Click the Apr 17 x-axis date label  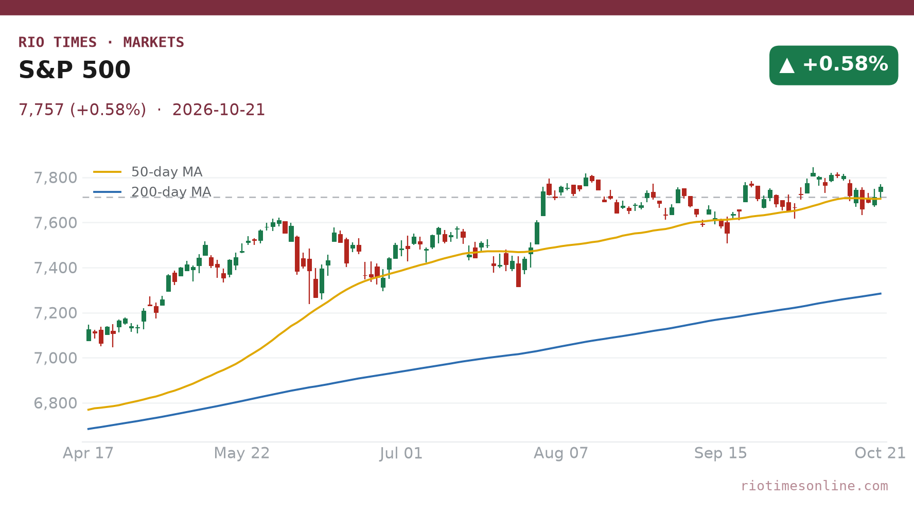88,453
